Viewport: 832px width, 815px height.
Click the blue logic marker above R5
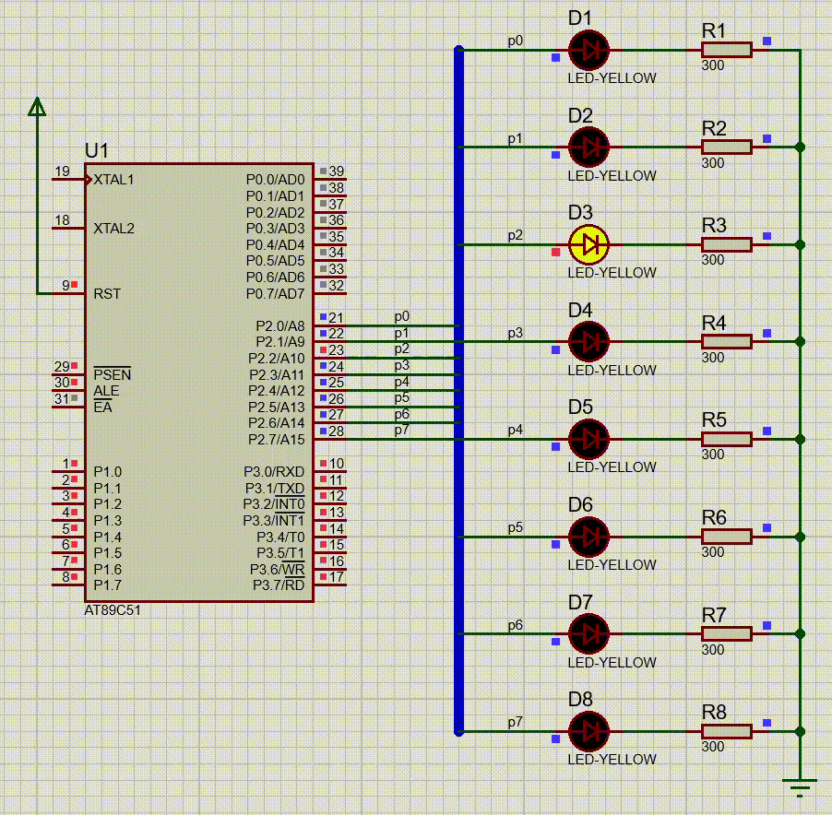[x=767, y=431]
